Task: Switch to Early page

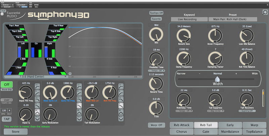Action: tap(230, 125)
